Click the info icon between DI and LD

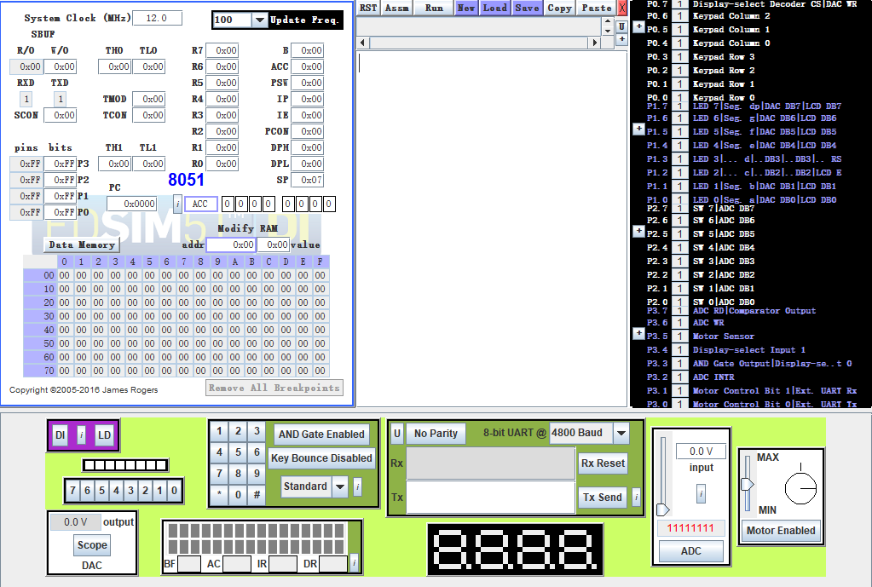click(81, 435)
